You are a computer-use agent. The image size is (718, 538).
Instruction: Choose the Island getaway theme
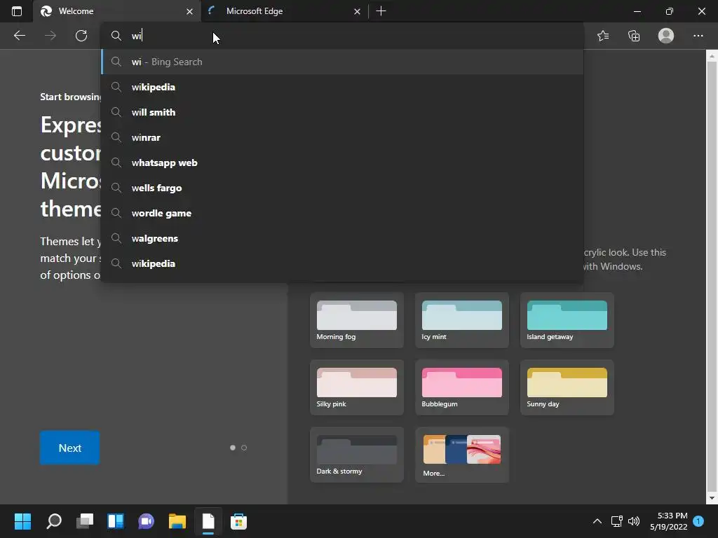click(567, 320)
